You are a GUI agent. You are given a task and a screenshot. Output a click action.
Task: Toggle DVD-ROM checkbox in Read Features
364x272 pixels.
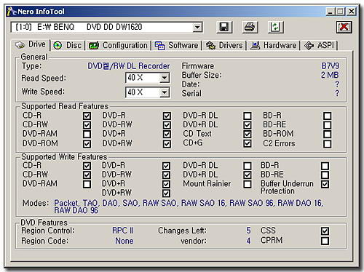coord(87,144)
